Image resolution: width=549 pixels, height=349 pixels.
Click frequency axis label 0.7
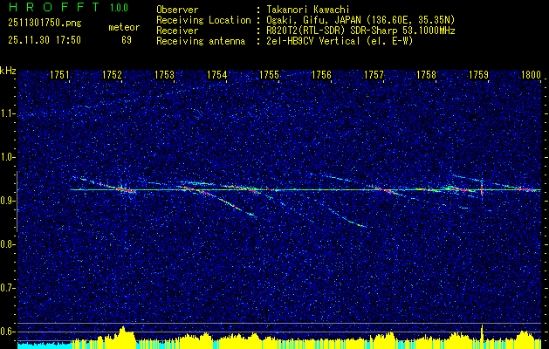[x=7, y=288]
